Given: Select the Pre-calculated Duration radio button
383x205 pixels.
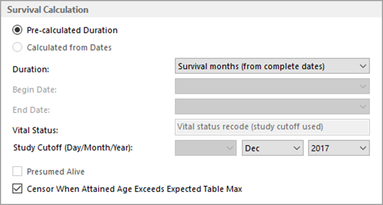Looking at the screenshot, I should tap(18, 30).
